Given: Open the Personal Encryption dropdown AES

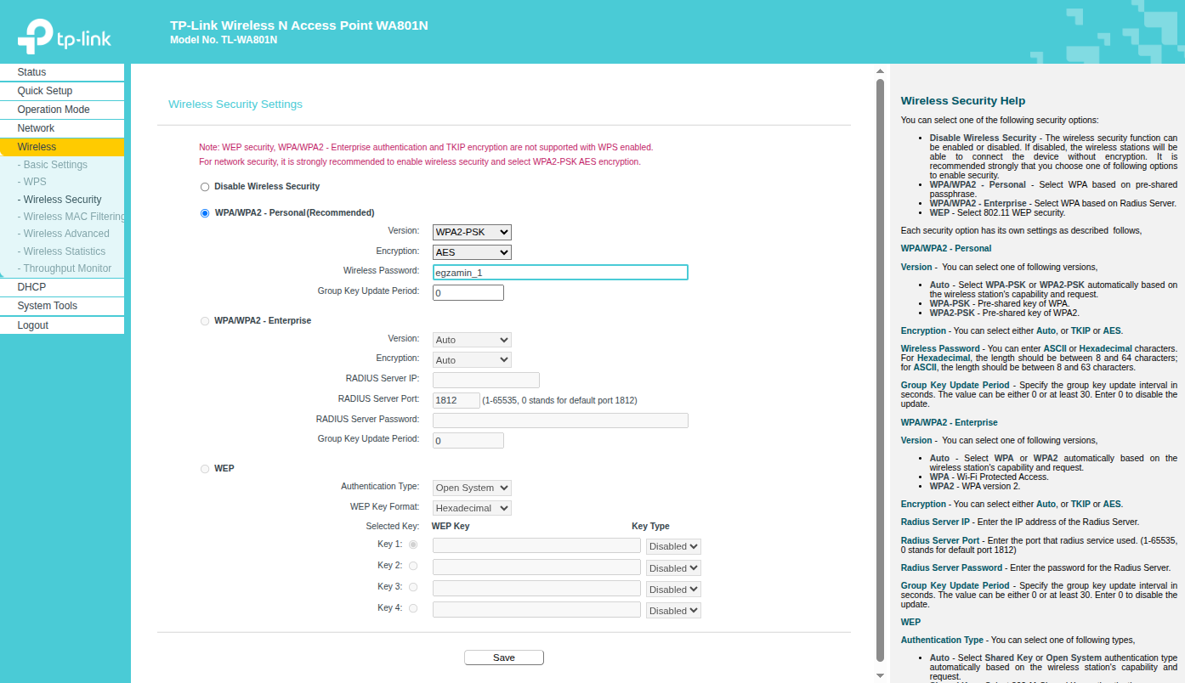Looking at the screenshot, I should [472, 252].
